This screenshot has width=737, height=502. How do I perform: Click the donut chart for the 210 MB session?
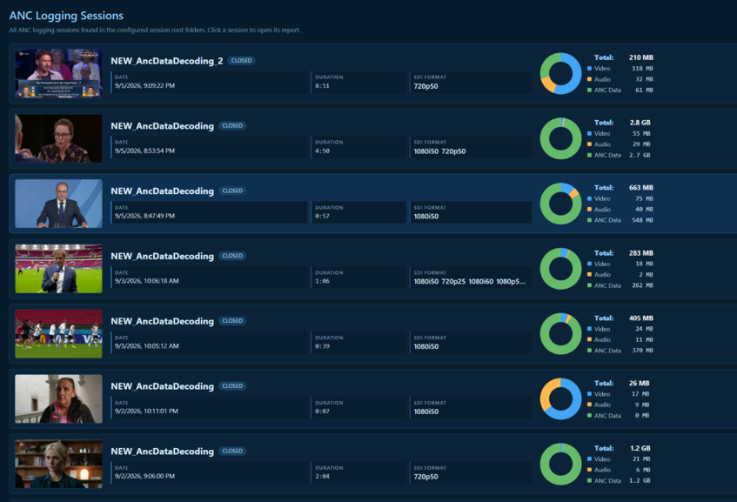pyautogui.click(x=560, y=73)
